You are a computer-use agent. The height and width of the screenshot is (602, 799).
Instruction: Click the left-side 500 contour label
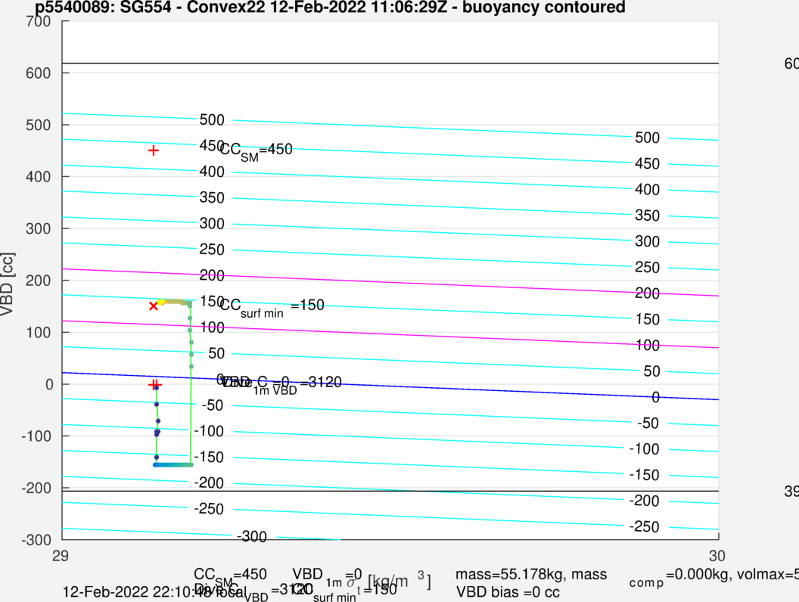(213, 120)
